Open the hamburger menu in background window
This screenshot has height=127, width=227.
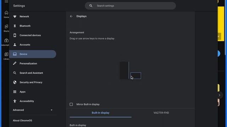(x=6, y=1)
